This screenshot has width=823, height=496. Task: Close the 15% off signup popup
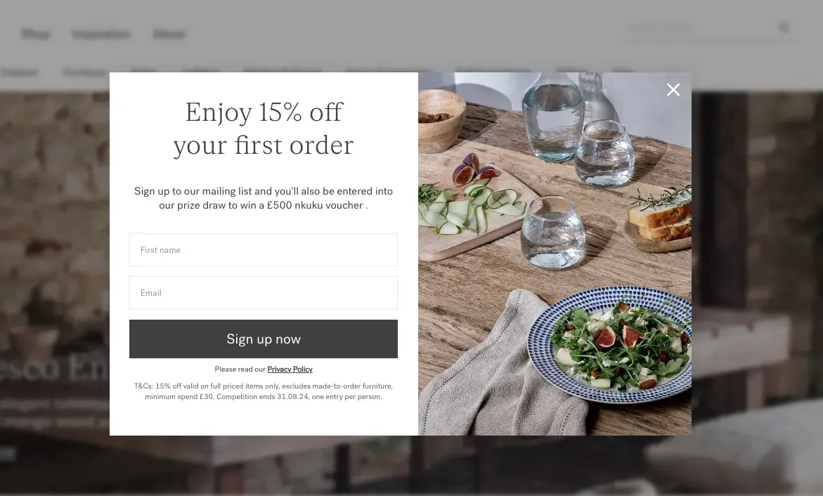(x=673, y=90)
